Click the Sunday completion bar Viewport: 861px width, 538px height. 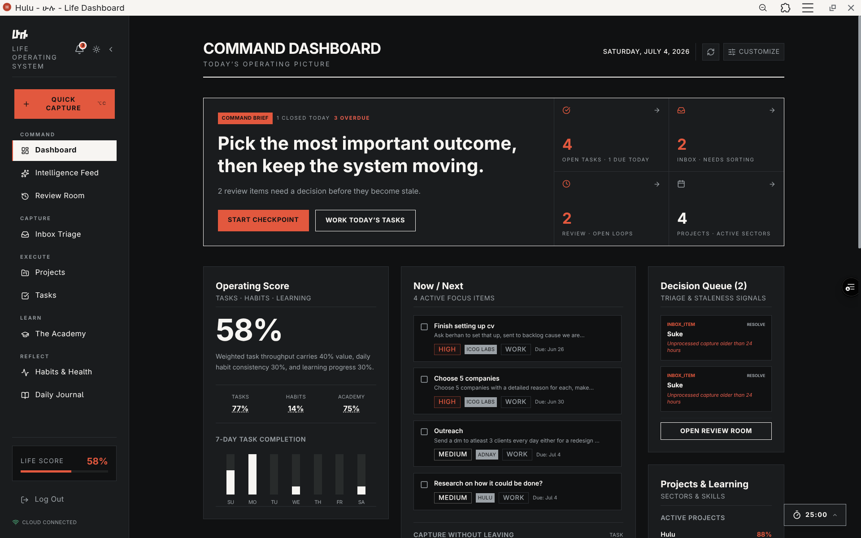coord(230,474)
